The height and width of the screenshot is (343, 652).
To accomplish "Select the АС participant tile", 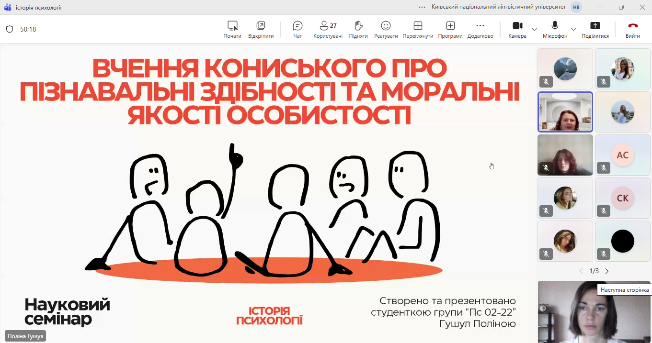I will tap(622, 155).
